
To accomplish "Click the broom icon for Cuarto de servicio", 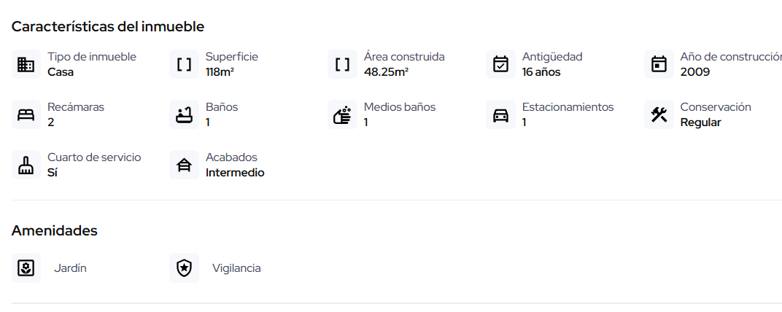I will pyautogui.click(x=26, y=165).
